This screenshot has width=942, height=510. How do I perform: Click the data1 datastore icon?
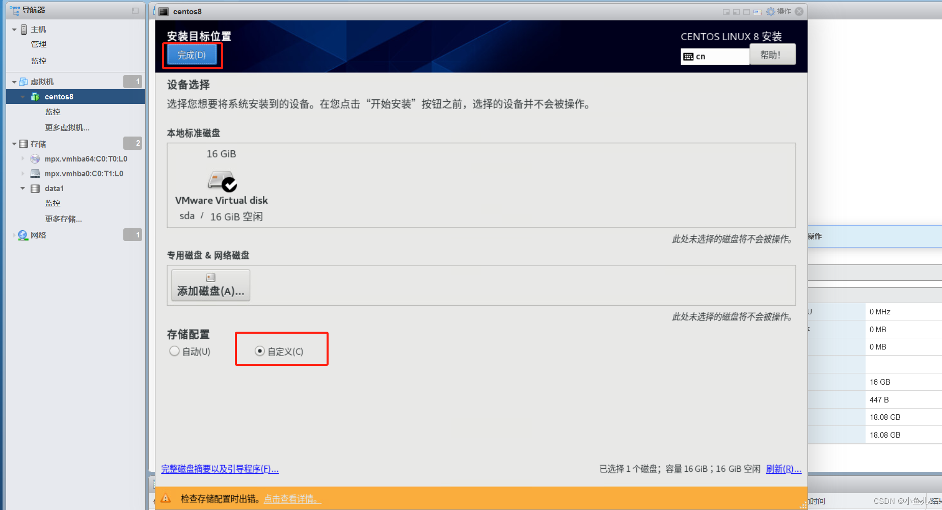pos(35,189)
